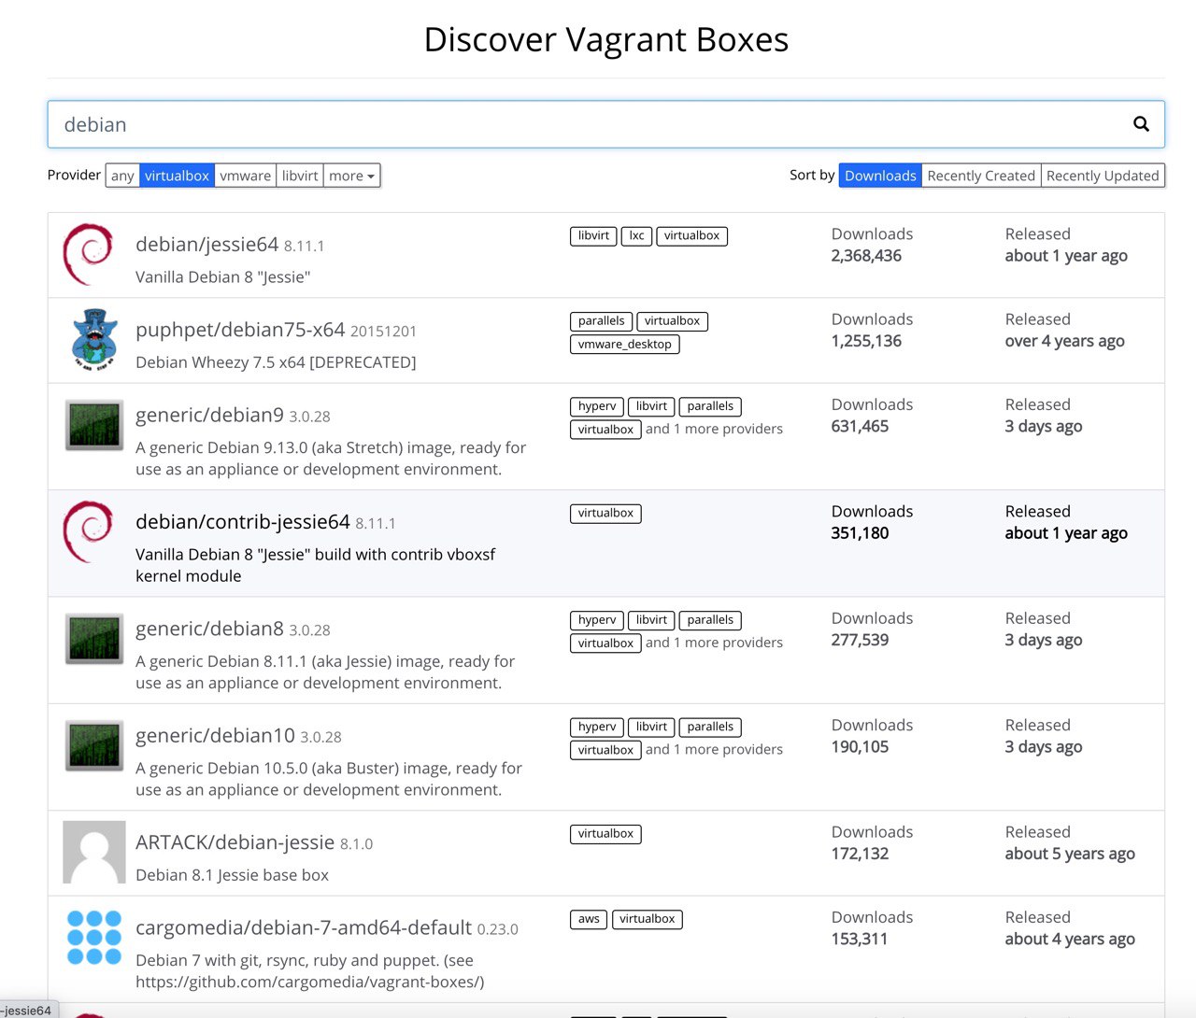
Task: Click the ARTACK default user avatar
Action: [94, 852]
